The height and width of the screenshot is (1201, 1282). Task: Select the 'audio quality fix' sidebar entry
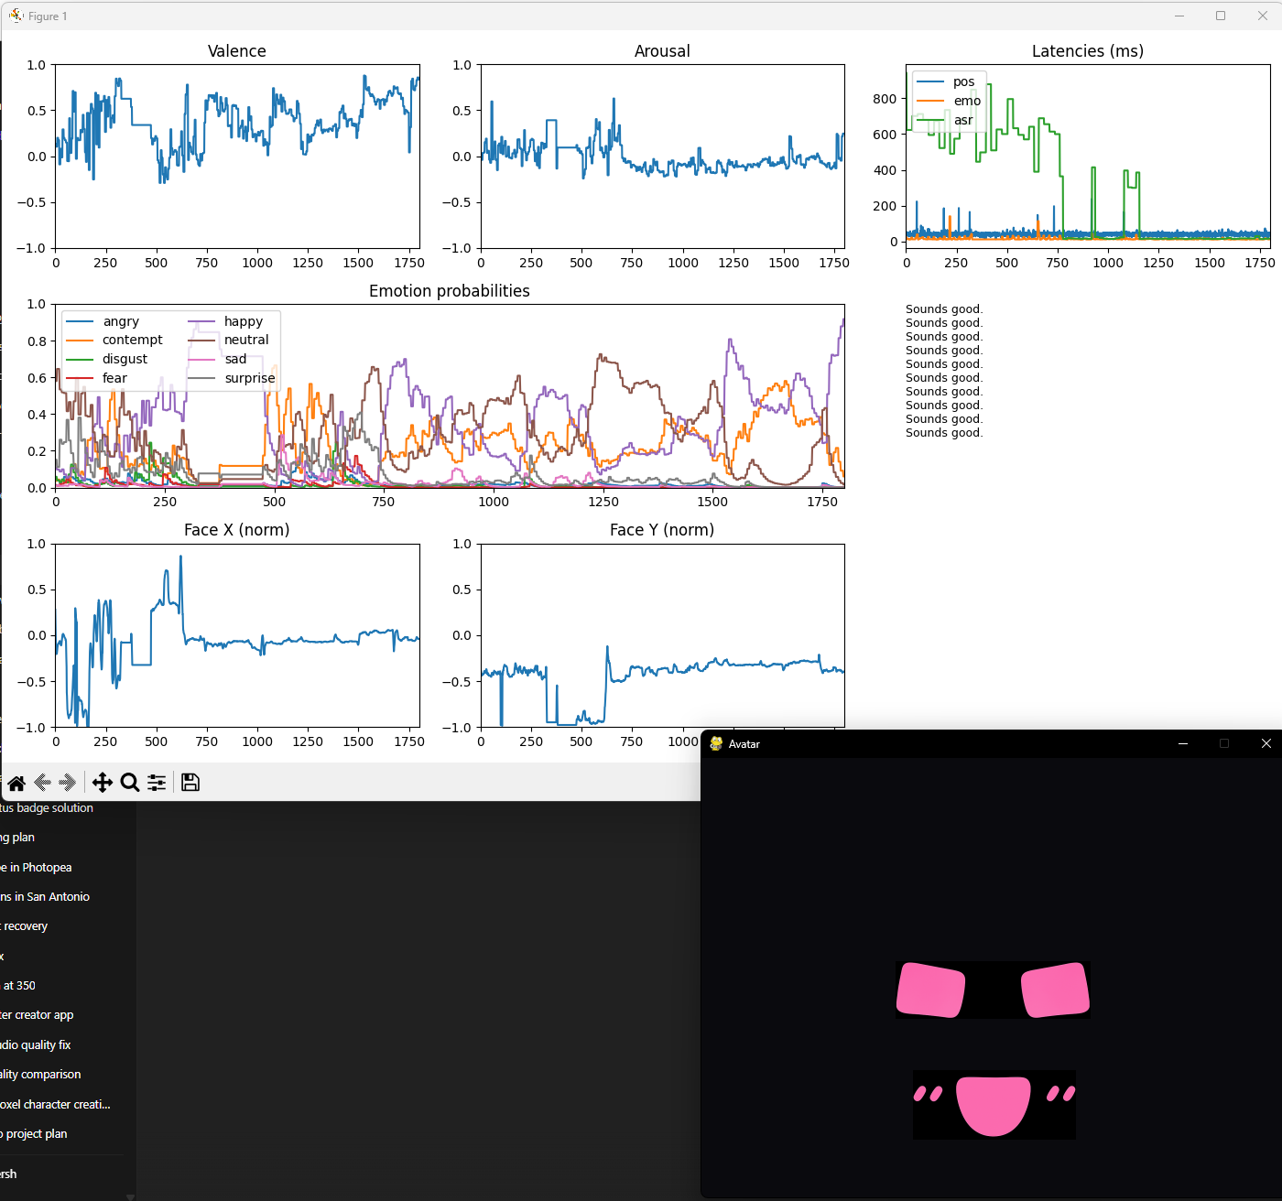37,1045
